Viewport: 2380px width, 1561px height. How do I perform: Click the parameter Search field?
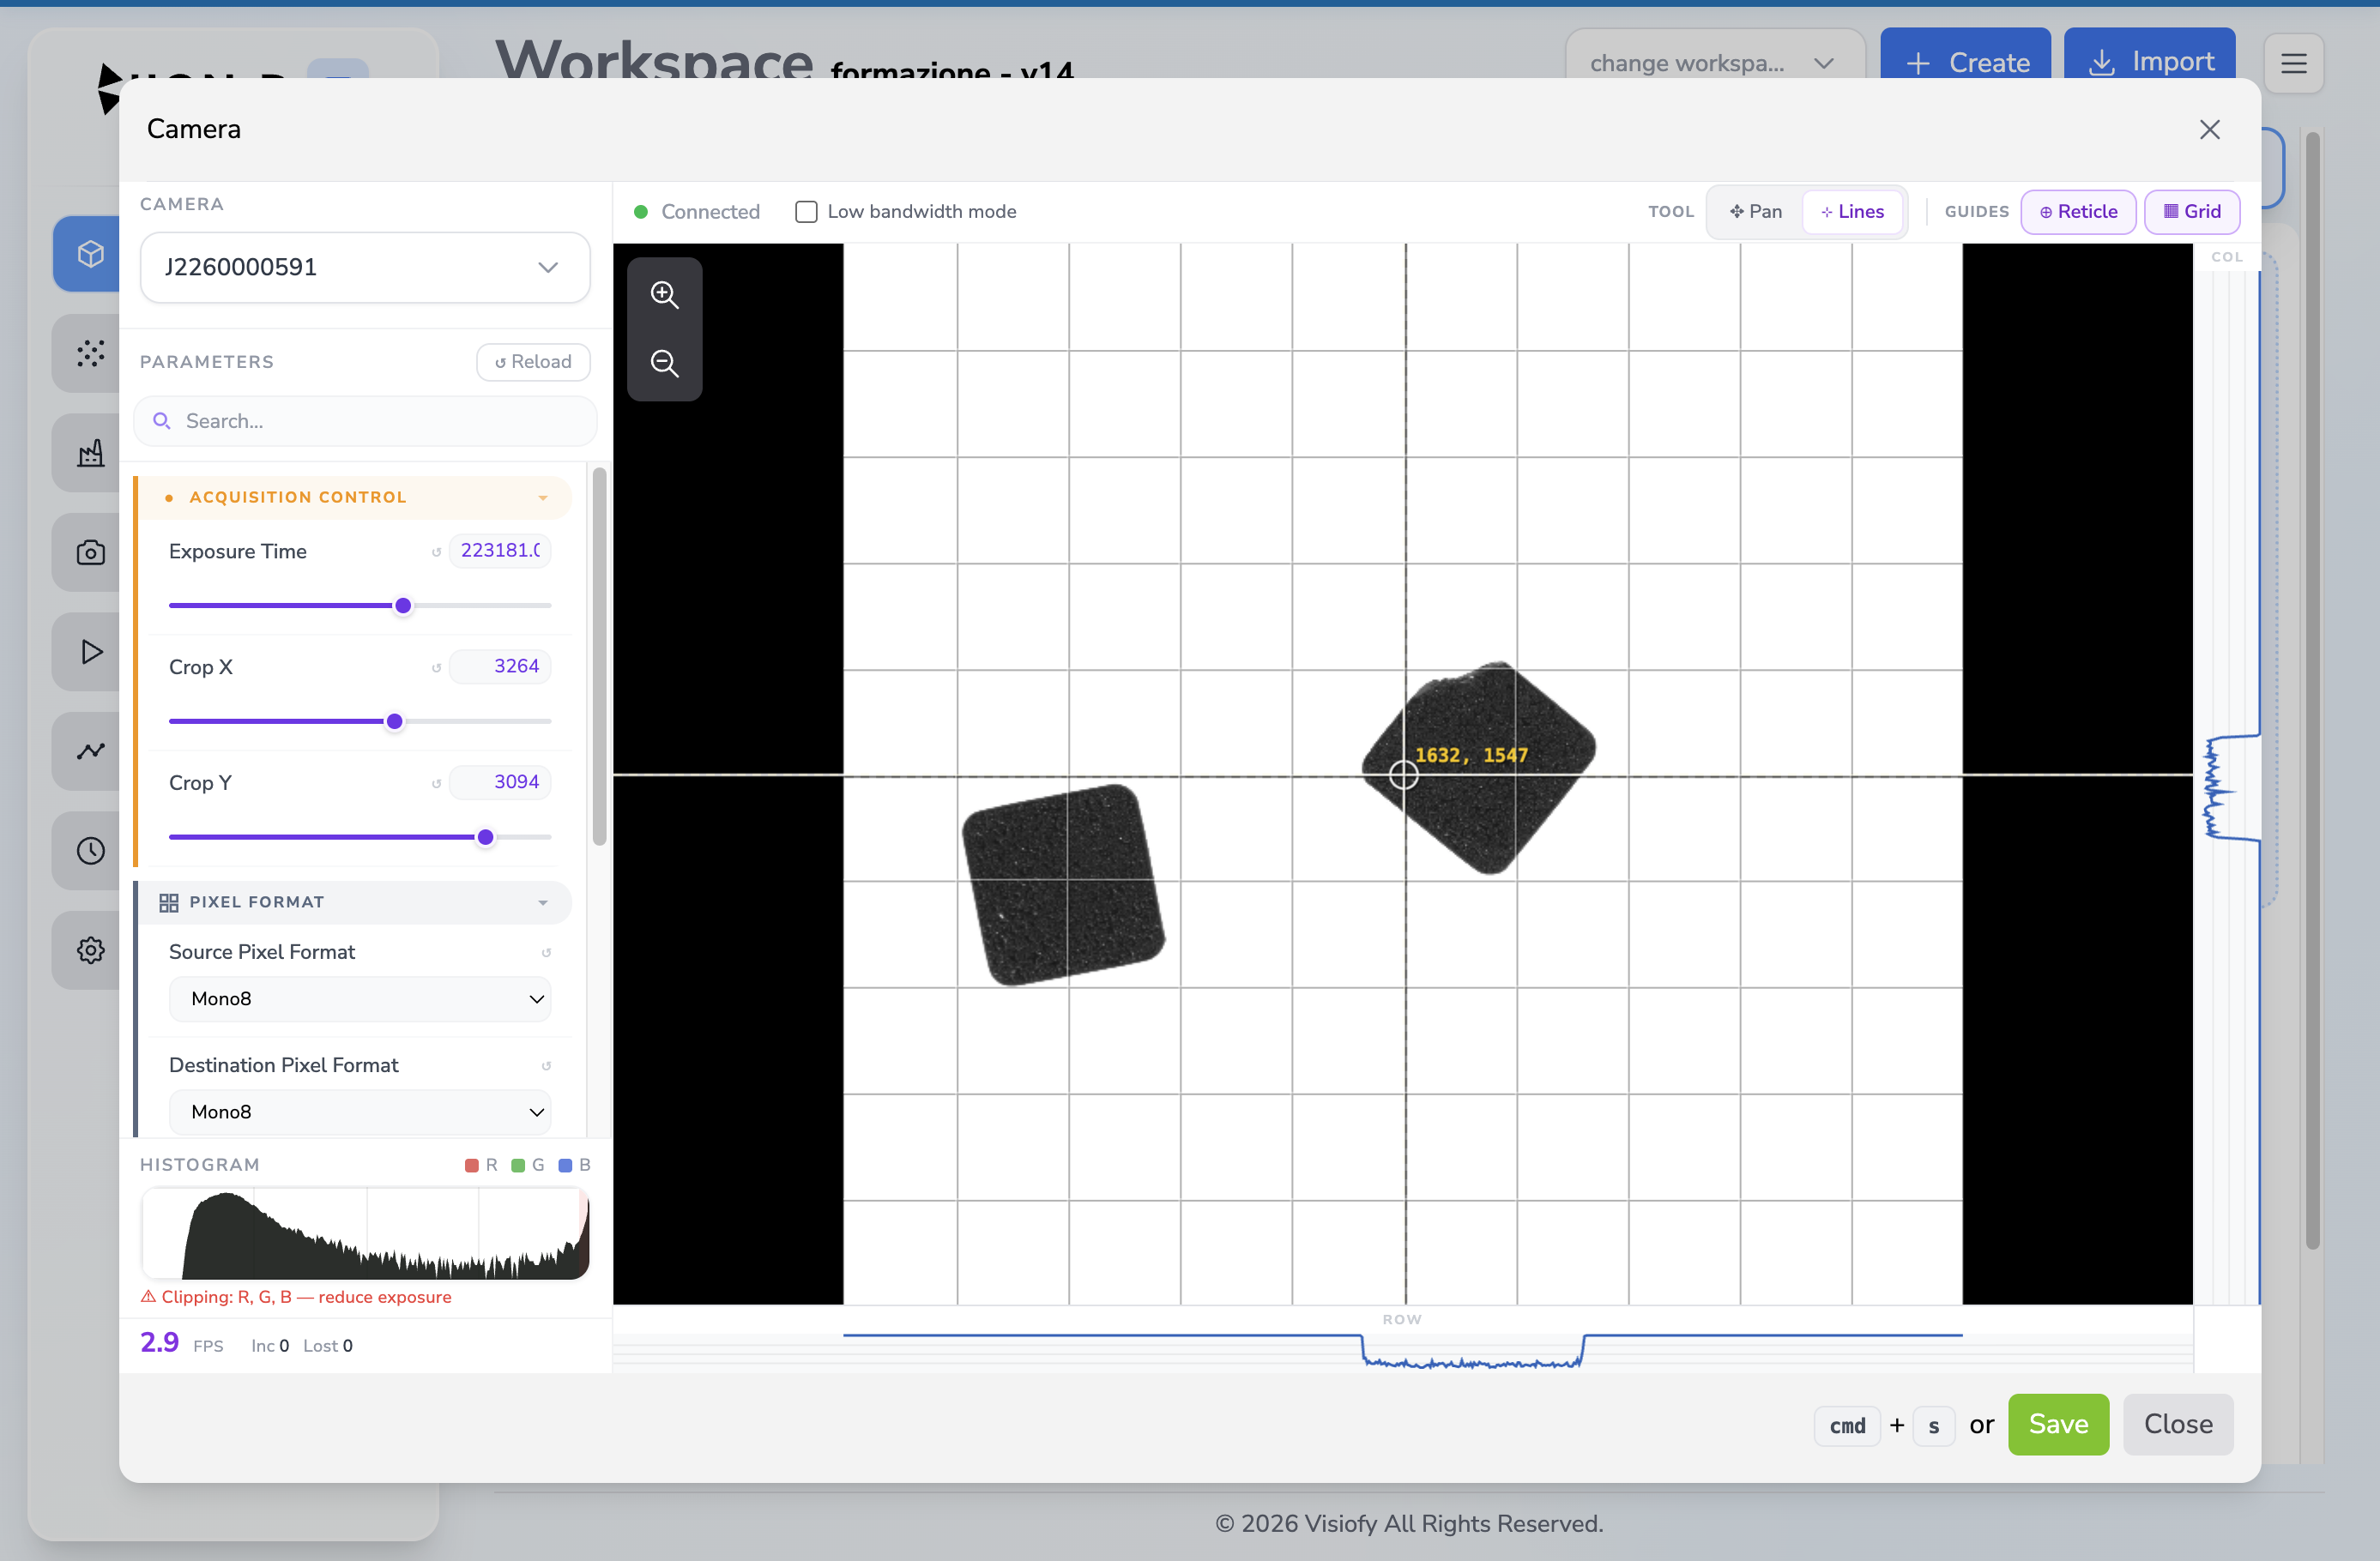[x=365, y=421]
